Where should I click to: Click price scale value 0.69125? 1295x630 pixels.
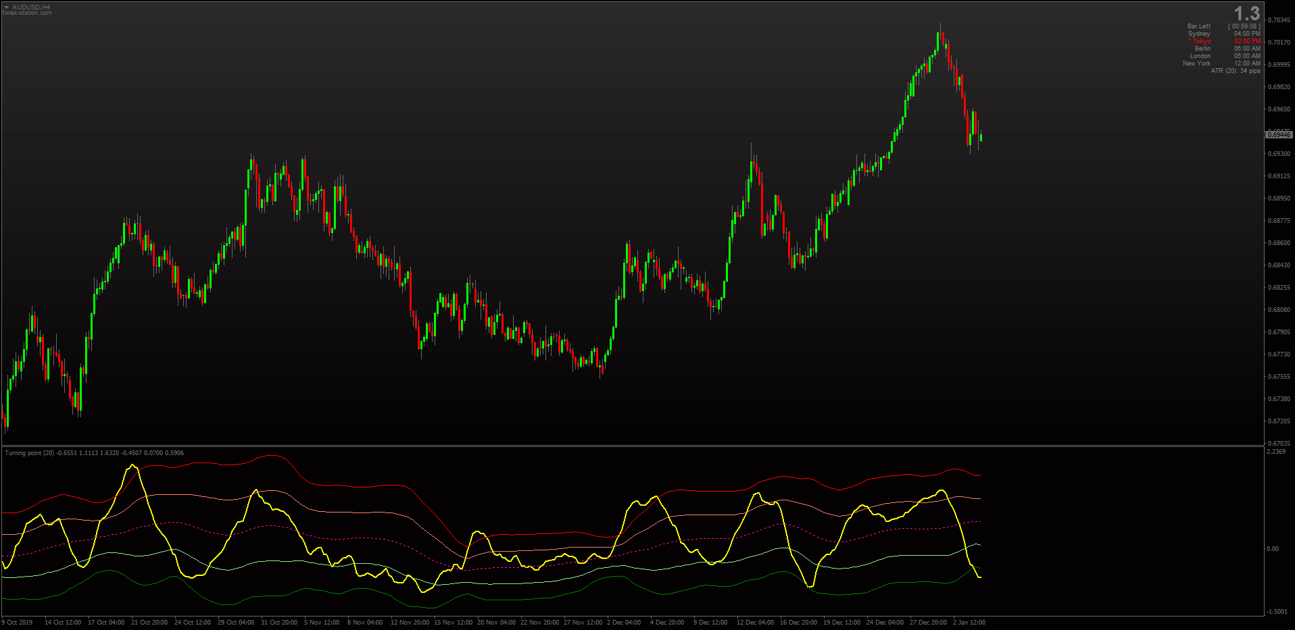(x=1279, y=176)
